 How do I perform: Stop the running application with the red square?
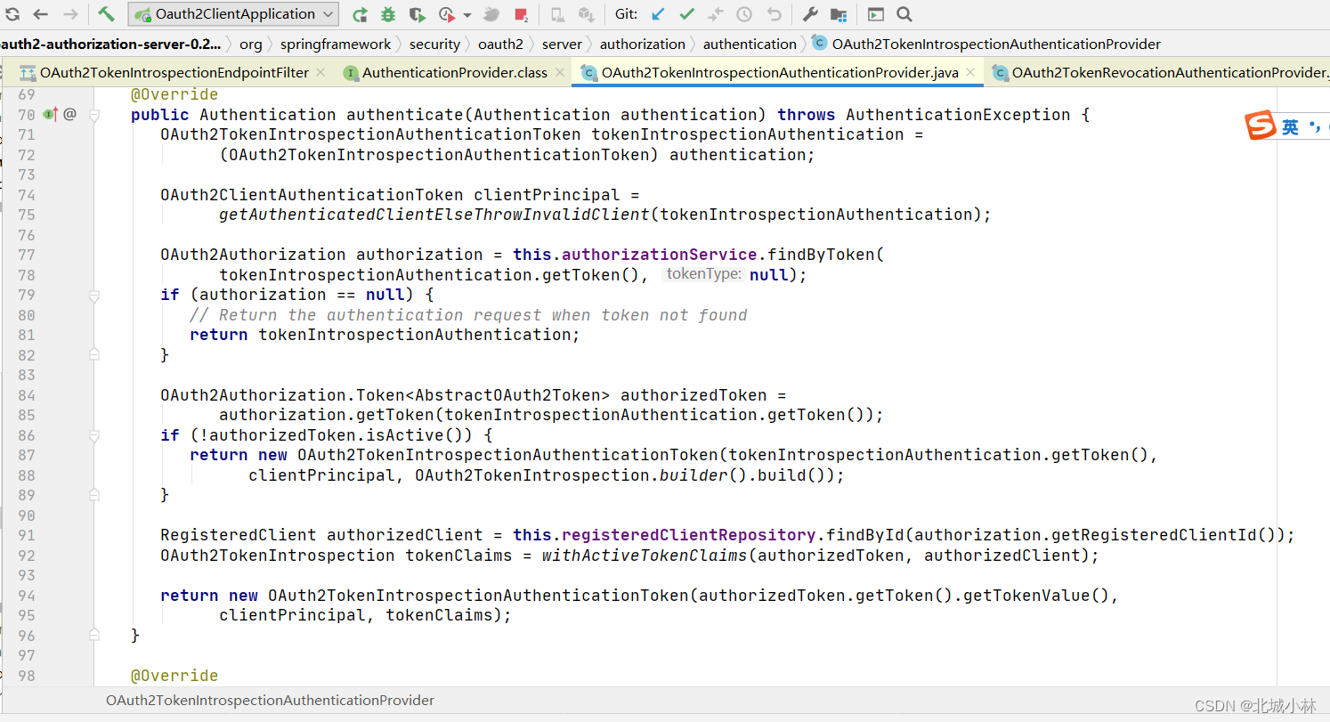521,14
